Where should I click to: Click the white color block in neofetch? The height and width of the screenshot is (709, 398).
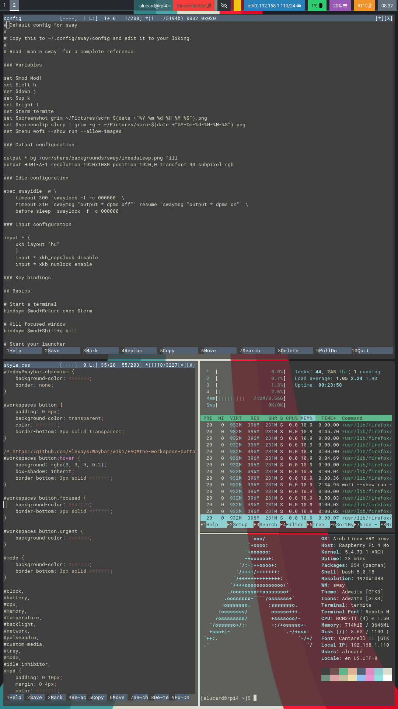(388, 678)
